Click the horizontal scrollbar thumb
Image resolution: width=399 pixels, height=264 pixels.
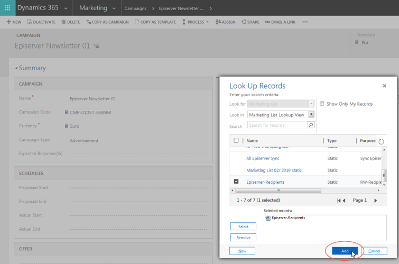coord(278,190)
